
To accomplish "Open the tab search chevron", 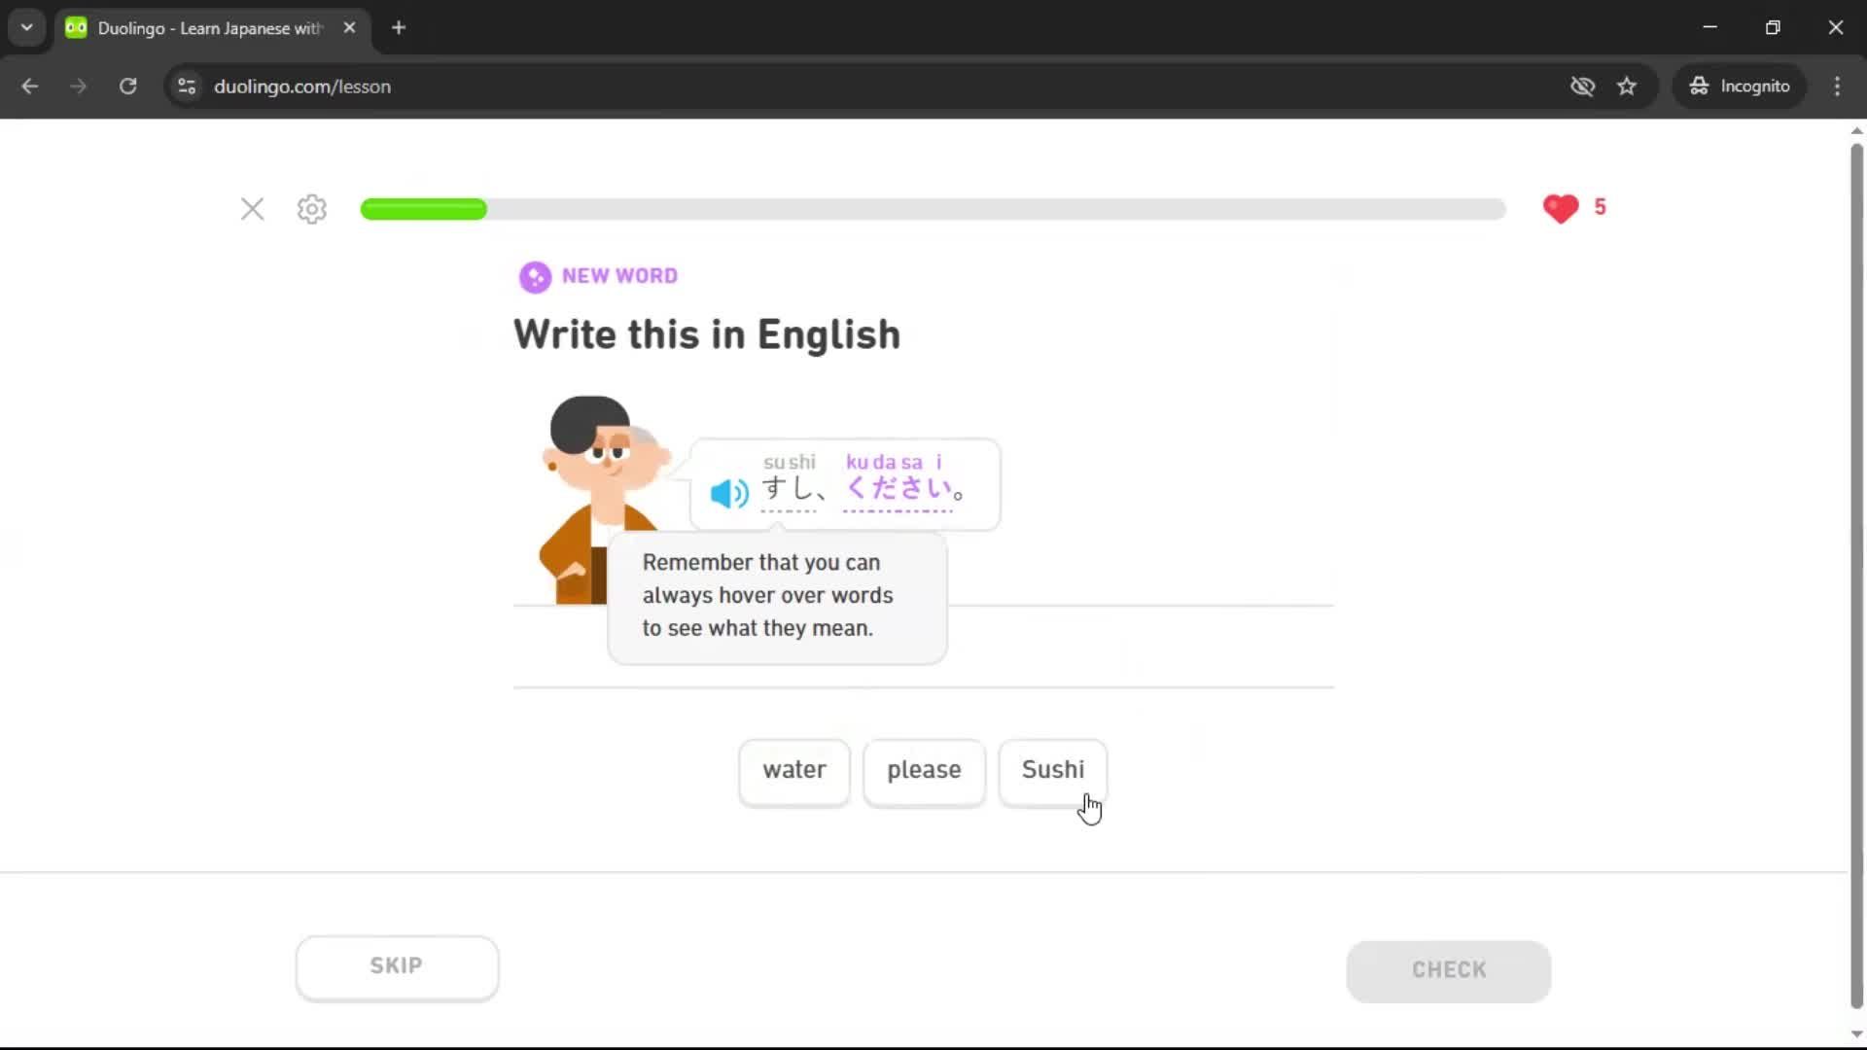I will click(26, 27).
